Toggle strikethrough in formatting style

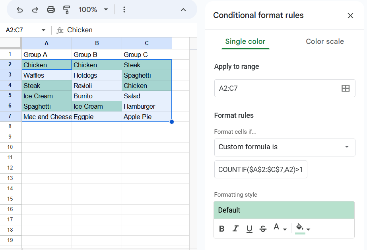tap(263, 229)
